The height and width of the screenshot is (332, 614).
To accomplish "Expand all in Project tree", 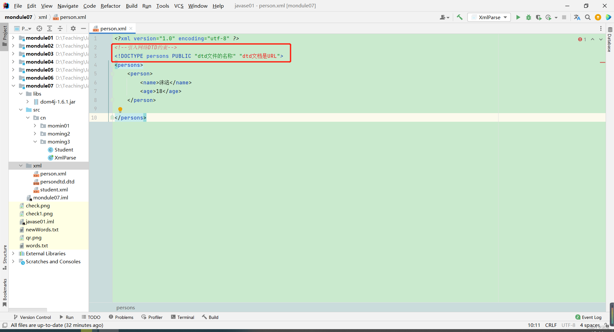I will coord(50,28).
